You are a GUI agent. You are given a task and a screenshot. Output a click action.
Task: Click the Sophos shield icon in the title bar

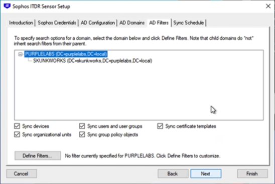[x=7, y=6]
